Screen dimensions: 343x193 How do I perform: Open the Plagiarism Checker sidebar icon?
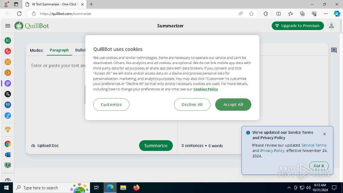click(8, 73)
